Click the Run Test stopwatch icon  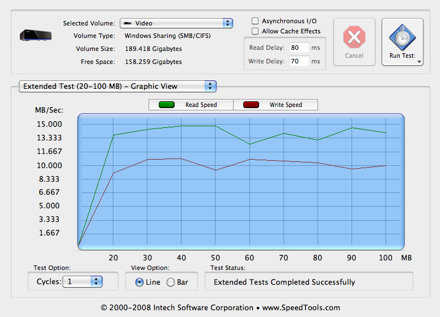click(x=402, y=38)
